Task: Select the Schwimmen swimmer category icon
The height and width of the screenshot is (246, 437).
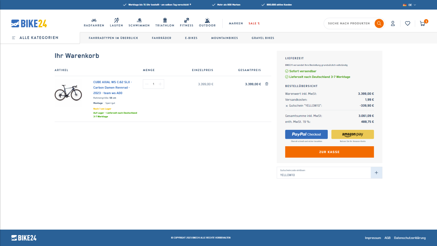Action: coord(139,20)
